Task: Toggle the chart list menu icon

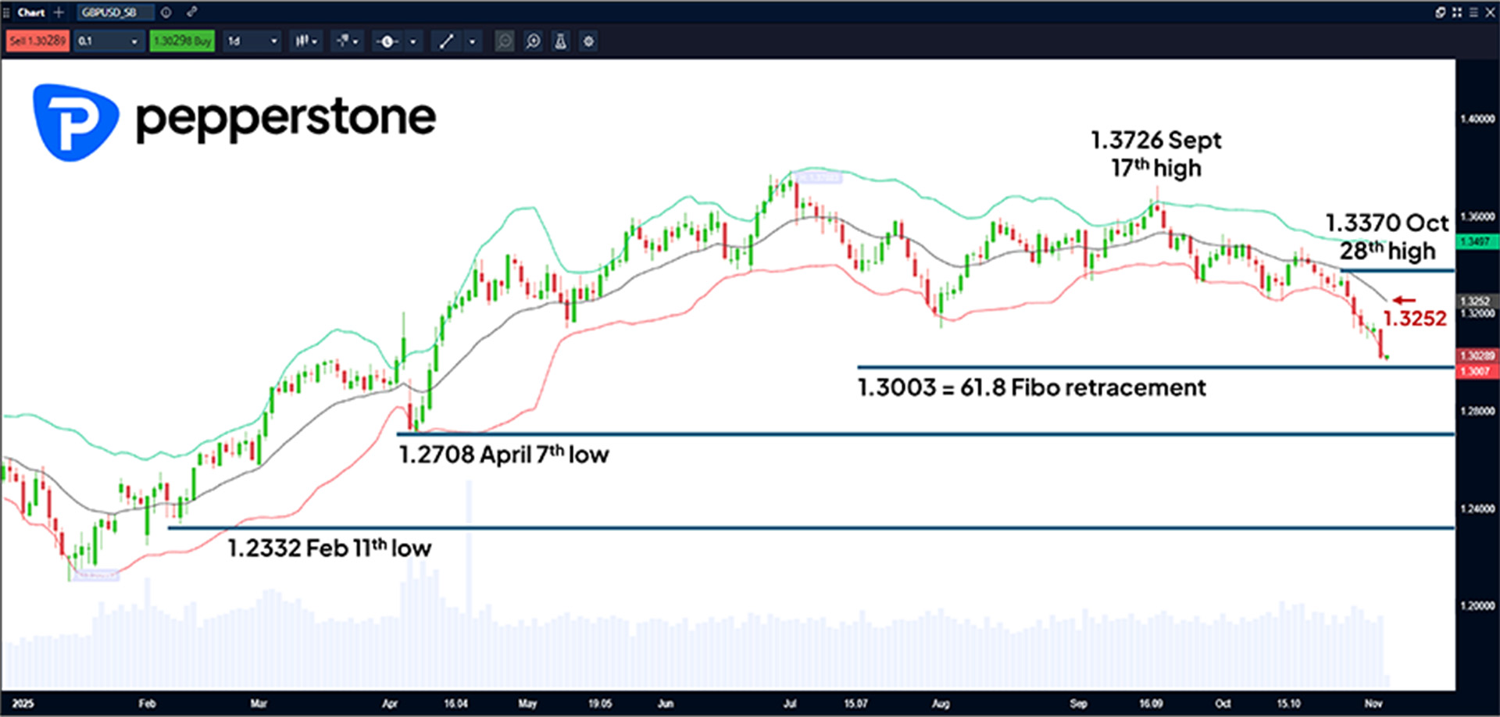Action: pyautogui.click(x=1473, y=12)
